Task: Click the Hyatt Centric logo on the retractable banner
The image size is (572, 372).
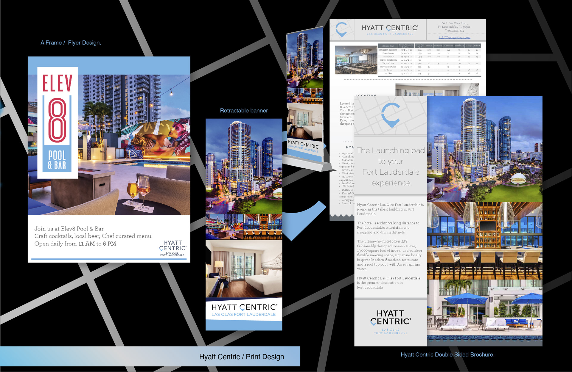Action: point(244,310)
